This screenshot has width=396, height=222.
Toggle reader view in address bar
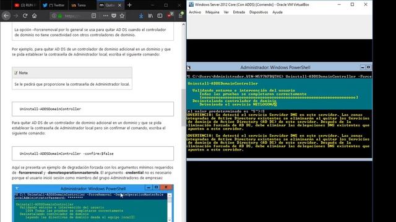coord(93,16)
